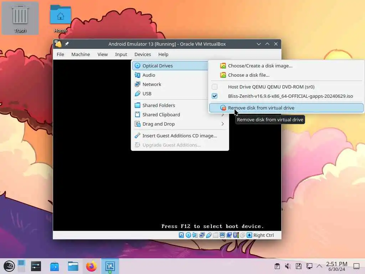Viewport: 365px width, 274px height.
Task: Open the Dolphin file manager taskbar icon
Action: [73, 266]
